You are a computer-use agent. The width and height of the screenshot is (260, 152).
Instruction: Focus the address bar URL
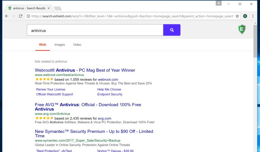tap(132, 16)
